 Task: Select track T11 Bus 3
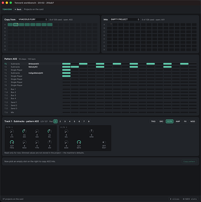click(100, 96)
